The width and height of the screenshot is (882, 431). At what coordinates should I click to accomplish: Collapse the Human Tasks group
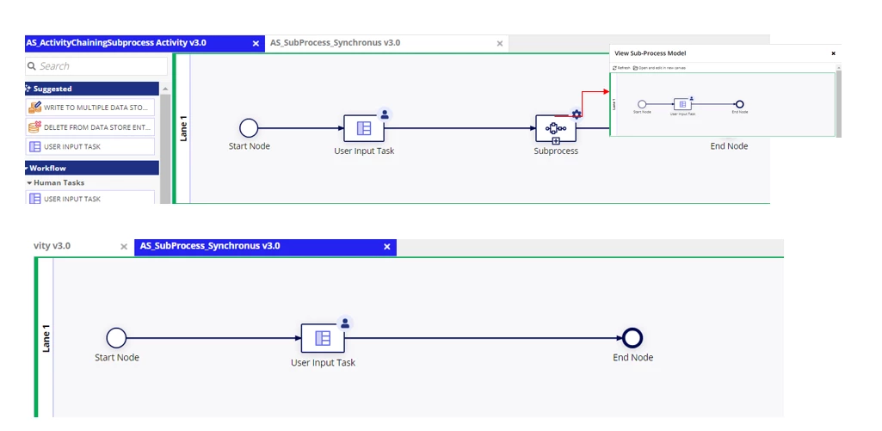[x=55, y=183]
